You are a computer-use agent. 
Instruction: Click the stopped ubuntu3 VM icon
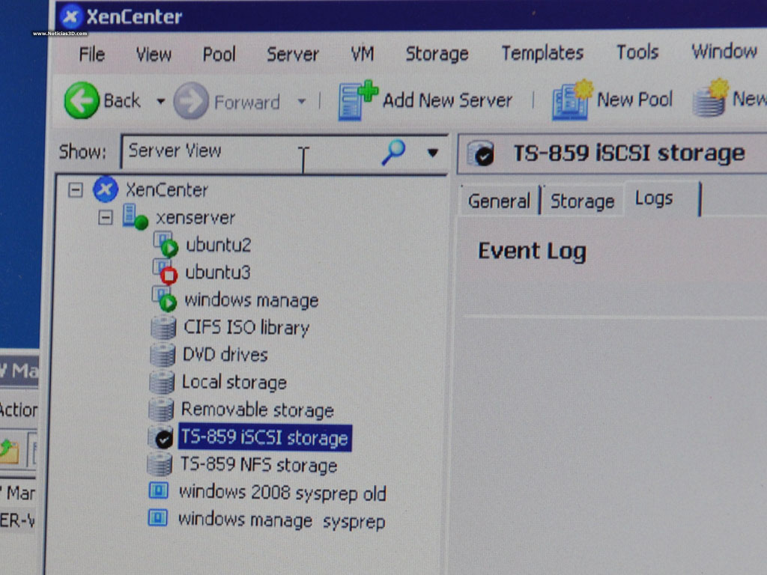(x=165, y=273)
